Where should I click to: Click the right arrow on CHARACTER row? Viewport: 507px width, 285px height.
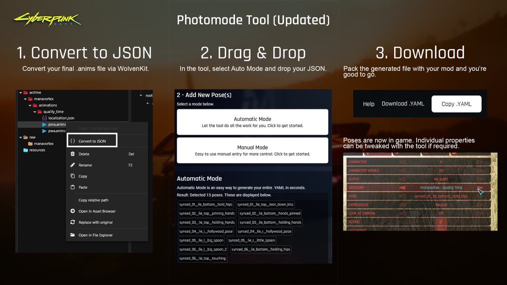click(x=480, y=162)
